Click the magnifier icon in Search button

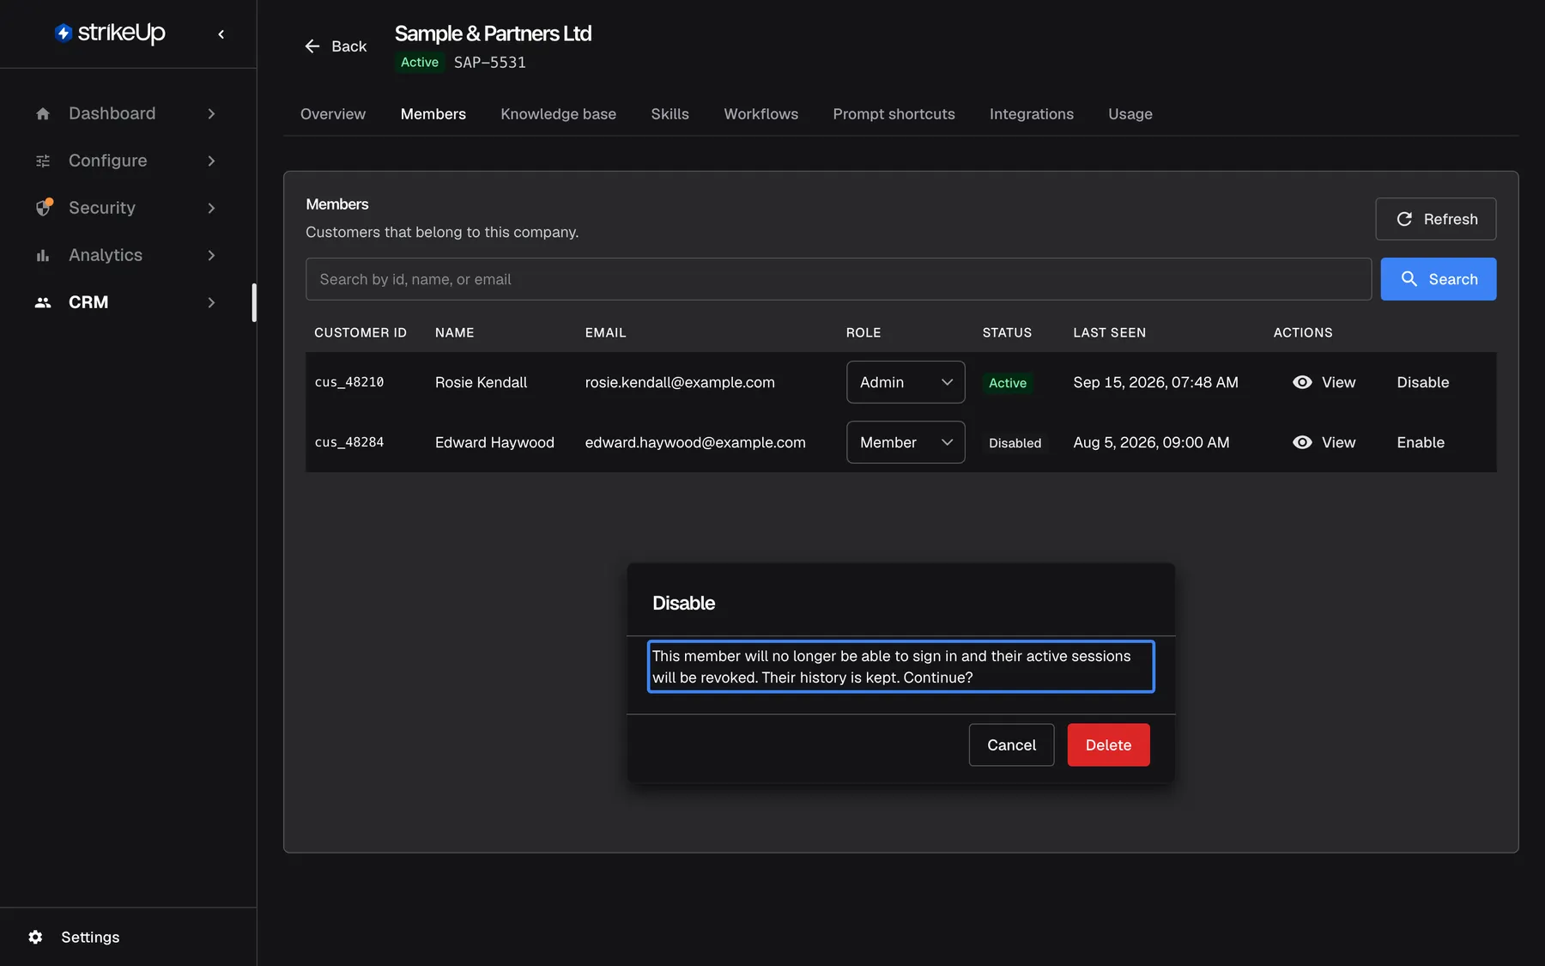point(1409,279)
